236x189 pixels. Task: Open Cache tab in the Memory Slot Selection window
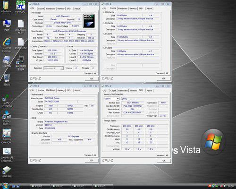pos(113,91)
